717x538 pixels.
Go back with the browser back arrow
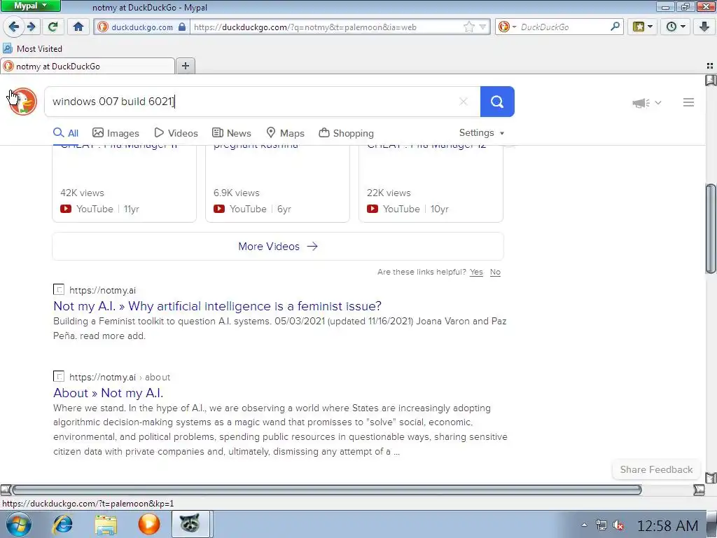[14, 27]
